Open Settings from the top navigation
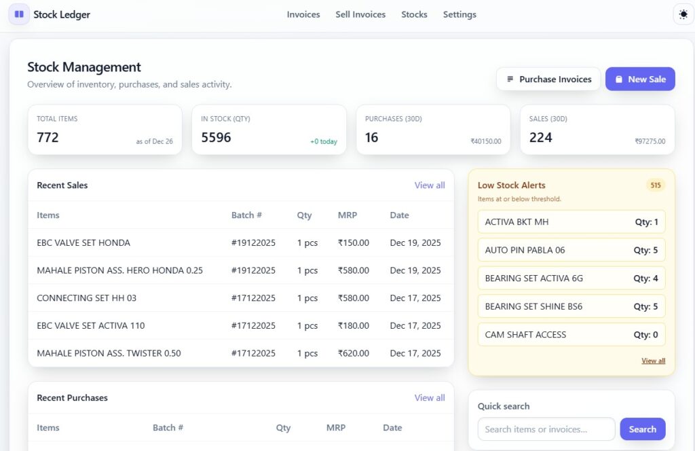Image resolution: width=695 pixels, height=451 pixels. pos(459,14)
